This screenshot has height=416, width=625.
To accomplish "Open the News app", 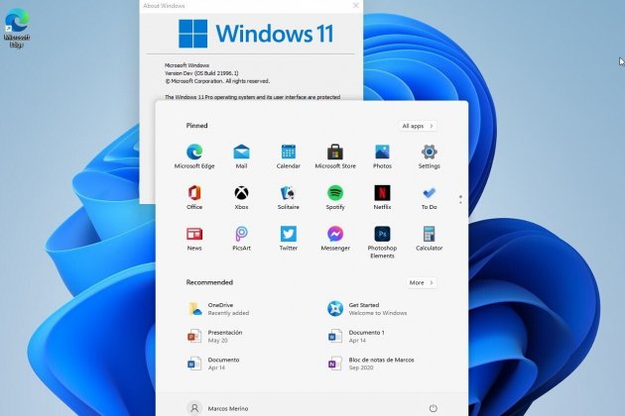I will (194, 239).
